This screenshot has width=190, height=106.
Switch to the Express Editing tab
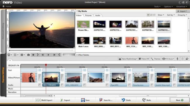[x=3, y=75]
